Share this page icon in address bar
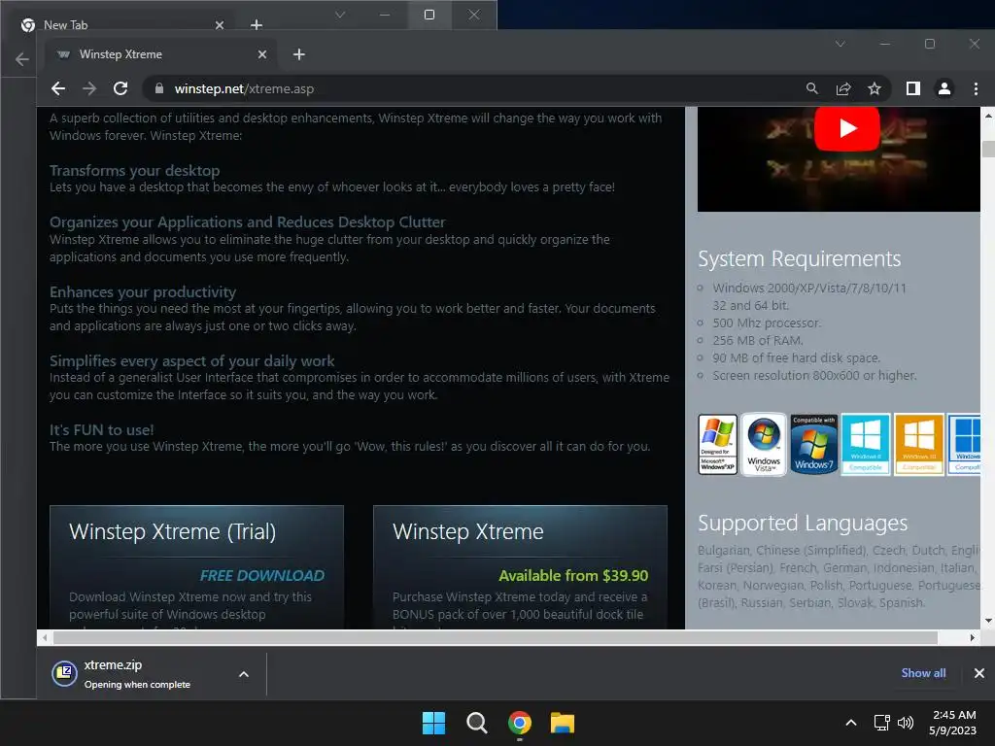Viewport: 995px width, 746px height. coord(843,88)
